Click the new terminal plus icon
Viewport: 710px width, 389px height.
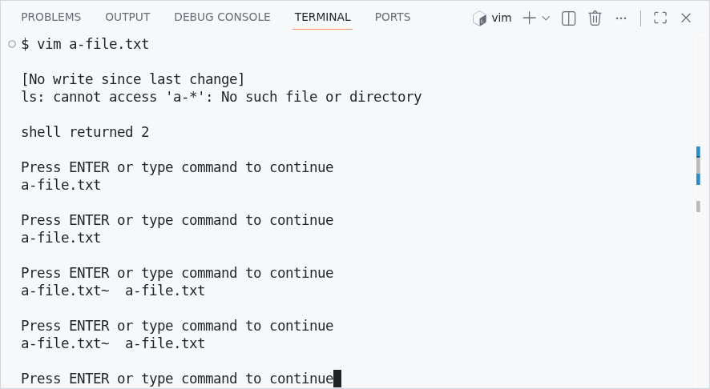529,18
